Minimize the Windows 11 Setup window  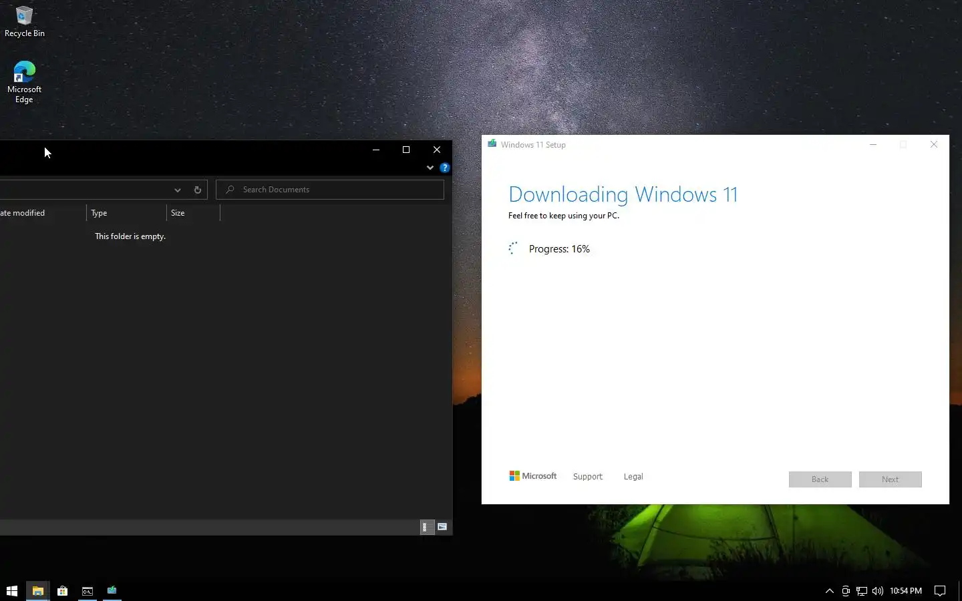[x=873, y=144]
